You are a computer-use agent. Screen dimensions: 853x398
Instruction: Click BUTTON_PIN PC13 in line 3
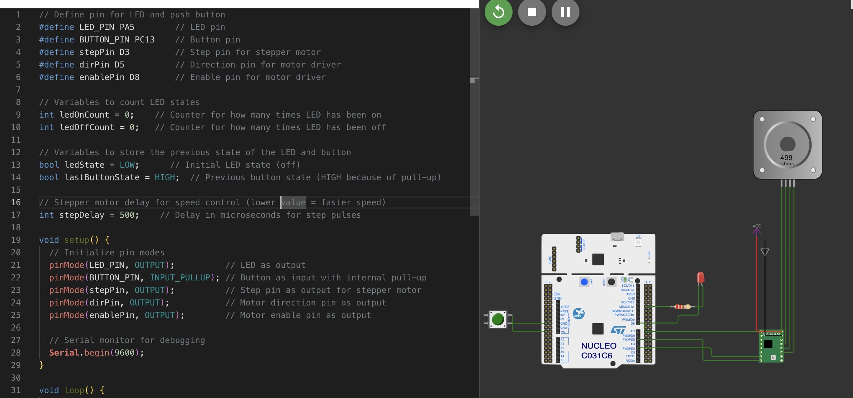(x=117, y=40)
